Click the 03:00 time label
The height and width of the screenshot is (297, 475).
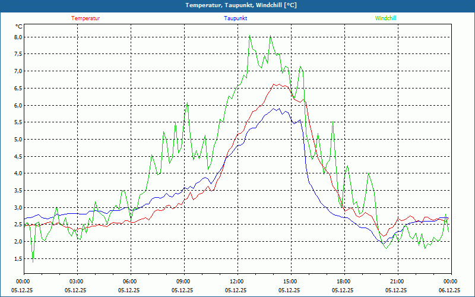tap(77, 282)
